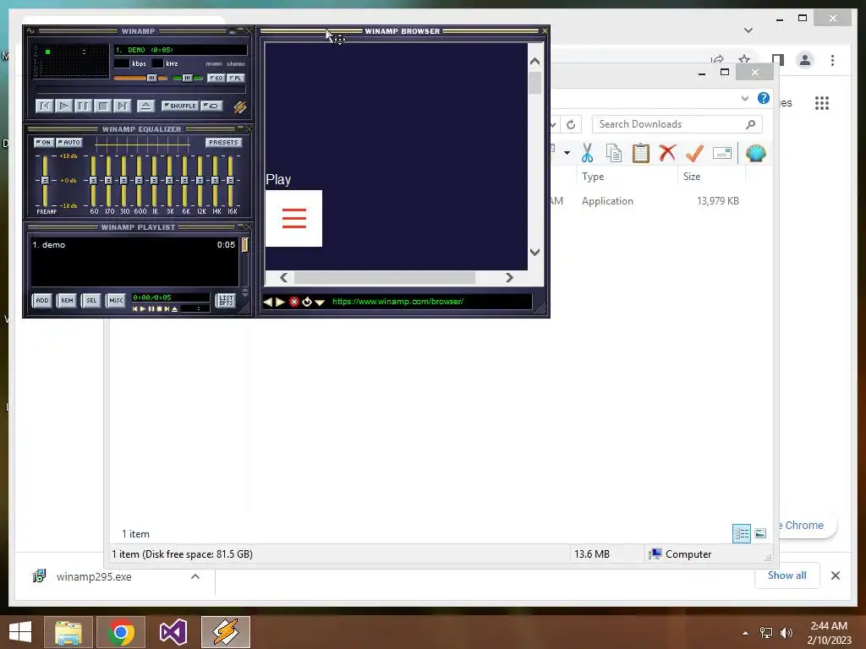Stop page loading in Winamp Browser
The width and height of the screenshot is (866, 649).
pos(293,302)
